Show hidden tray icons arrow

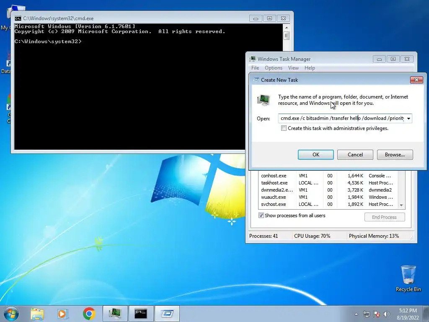[x=356, y=314]
